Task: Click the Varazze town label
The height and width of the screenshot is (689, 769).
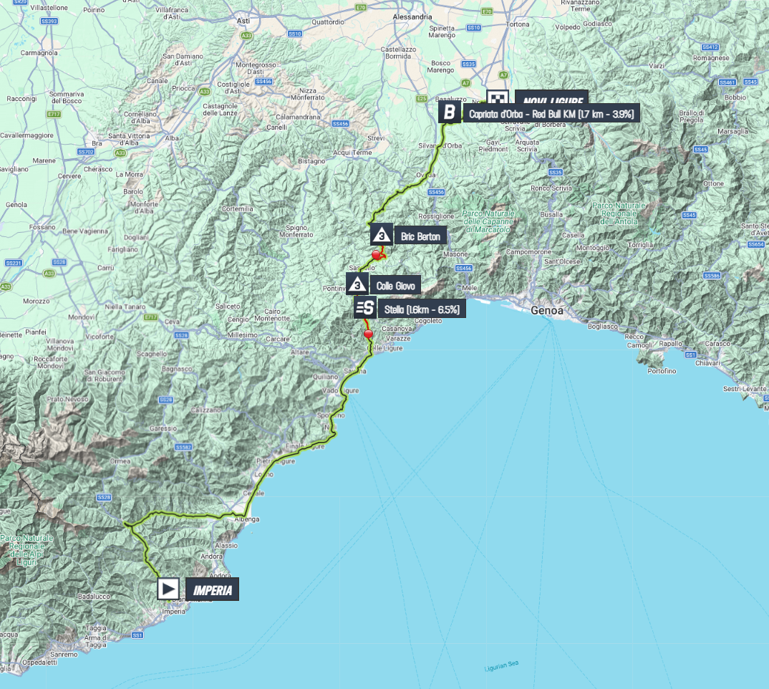Action: tap(398, 339)
